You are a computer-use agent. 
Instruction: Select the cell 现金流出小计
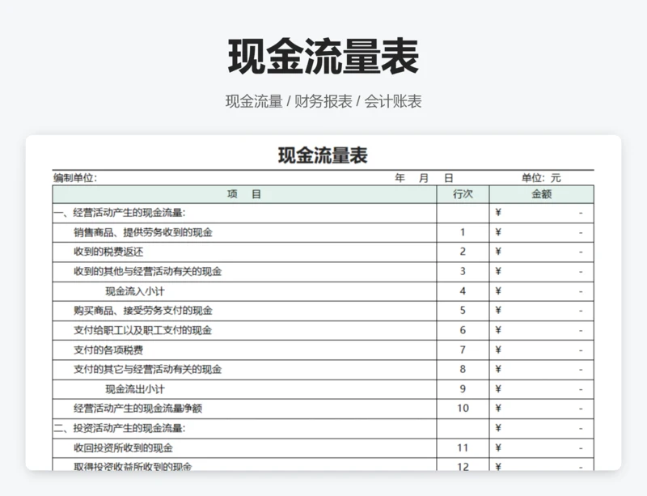pos(244,389)
